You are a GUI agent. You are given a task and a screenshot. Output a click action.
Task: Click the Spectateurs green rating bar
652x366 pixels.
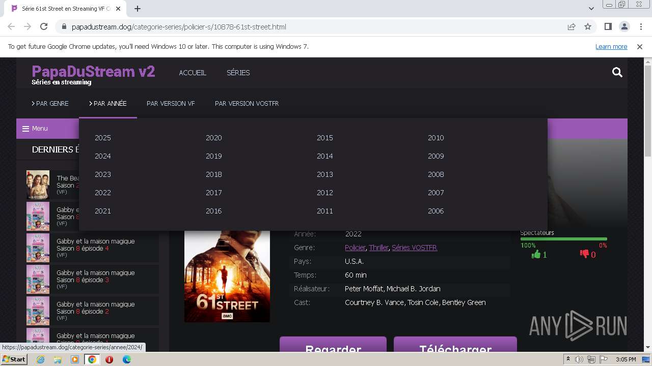point(563,239)
